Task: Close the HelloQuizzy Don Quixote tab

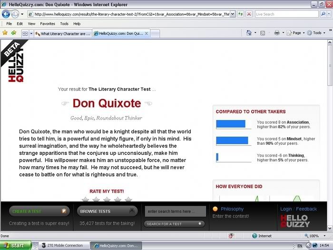Action: coord(147,33)
